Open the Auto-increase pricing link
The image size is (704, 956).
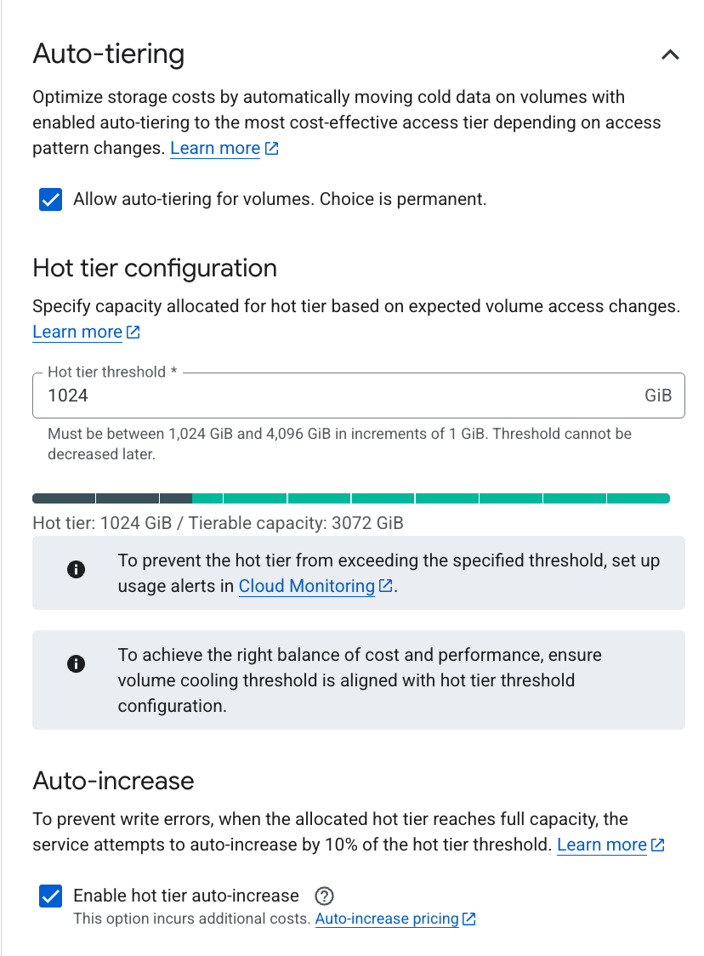(387, 919)
